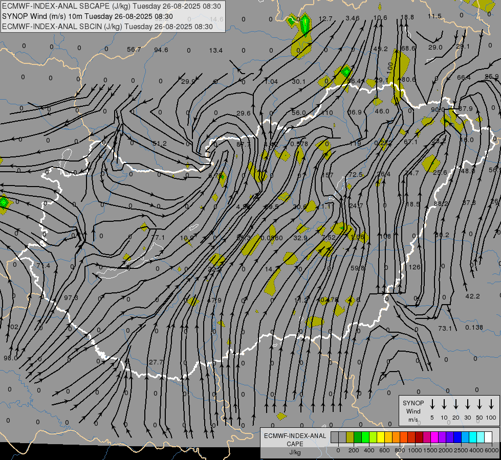Click the 30 m/s wind arrow in legend
This screenshot has width=501, height=460.
[x=468, y=404]
